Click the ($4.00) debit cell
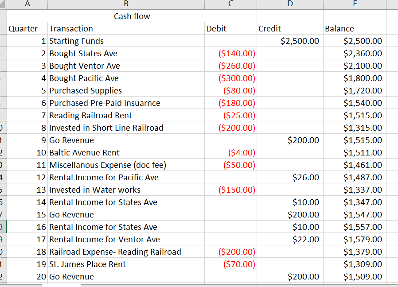This screenshot has width=398, height=287. click(230, 152)
